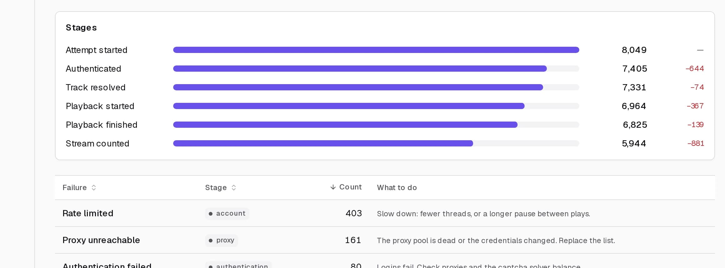Click the authentication stage tag

coord(238,265)
